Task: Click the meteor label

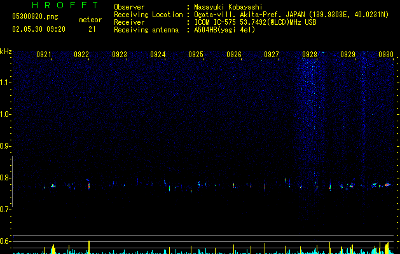Action: click(x=90, y=20)
